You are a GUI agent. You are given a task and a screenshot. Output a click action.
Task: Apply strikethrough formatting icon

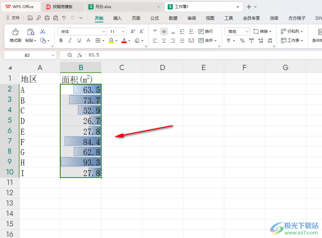(88, 41)
